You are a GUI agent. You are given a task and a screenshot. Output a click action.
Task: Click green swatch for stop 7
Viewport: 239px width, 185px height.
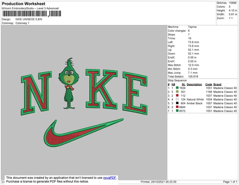177,110
